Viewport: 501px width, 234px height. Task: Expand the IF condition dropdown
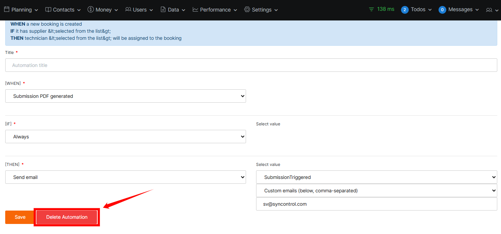[126, 137]
